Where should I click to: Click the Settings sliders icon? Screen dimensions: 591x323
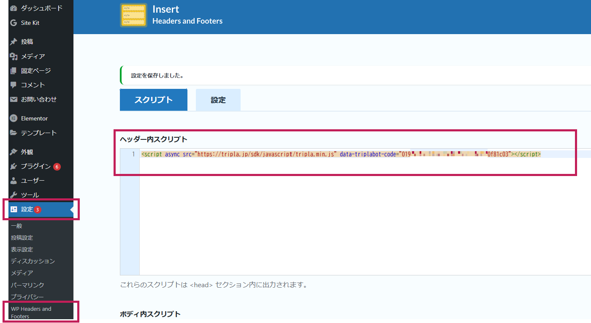(14, 209)
